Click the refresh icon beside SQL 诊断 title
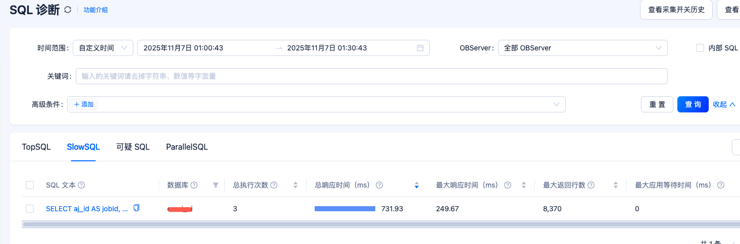The height and width of the screenshot is (244, 740). 68,10
